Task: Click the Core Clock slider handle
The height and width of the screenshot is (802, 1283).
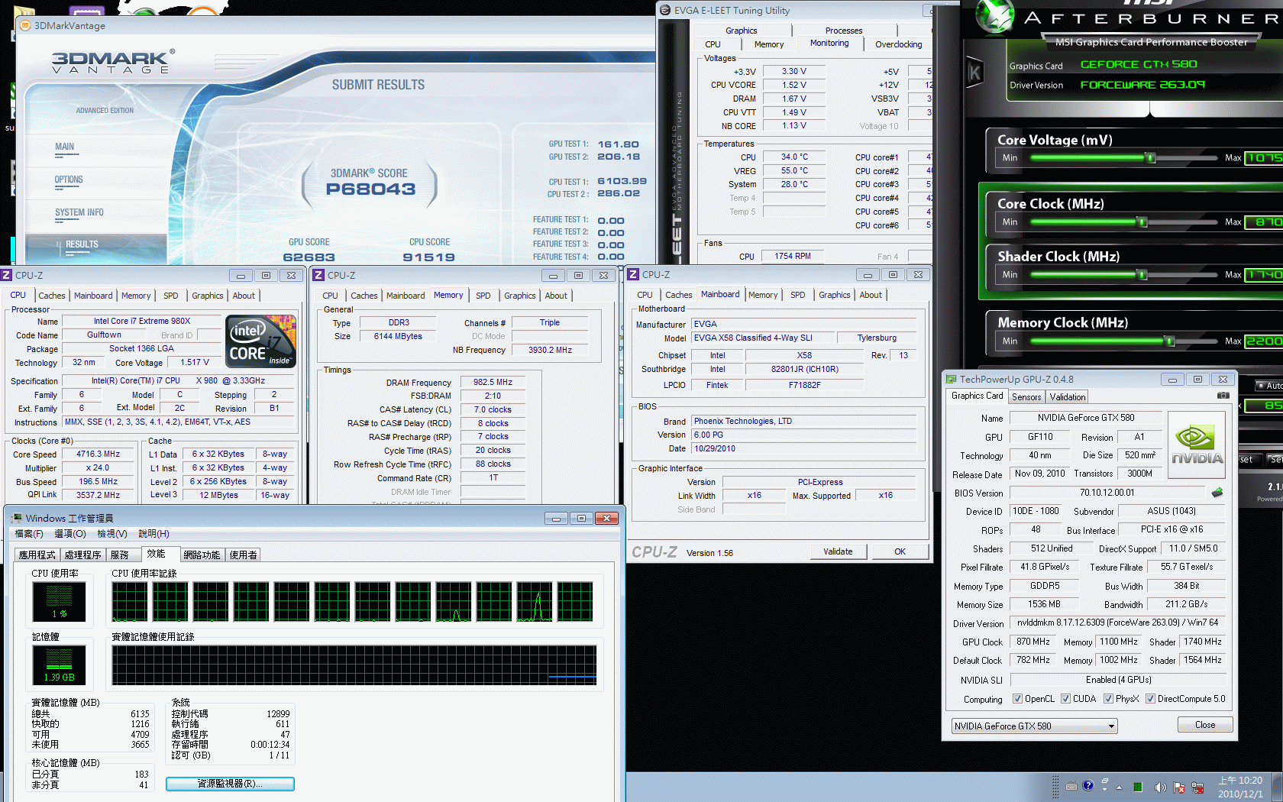Action: tap(1142, 222)
